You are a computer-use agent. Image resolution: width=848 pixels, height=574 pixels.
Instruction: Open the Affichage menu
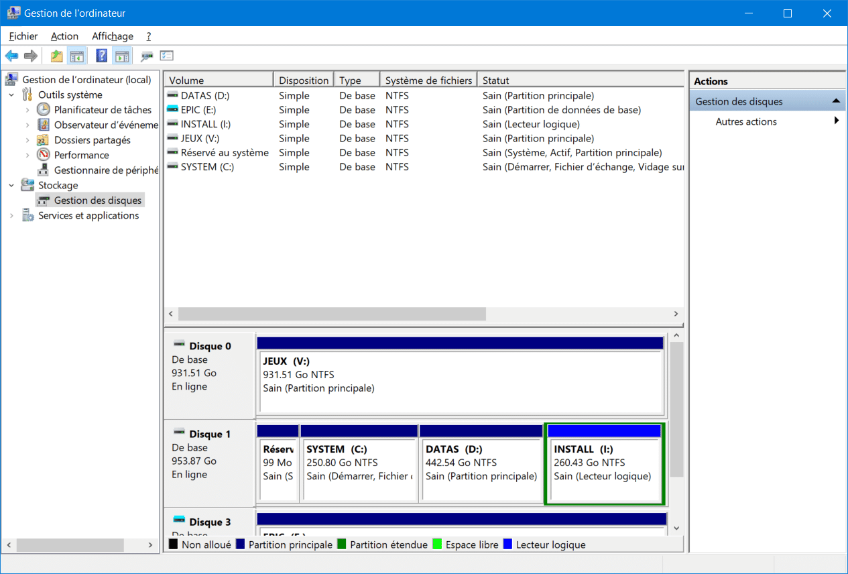point(112,36)
